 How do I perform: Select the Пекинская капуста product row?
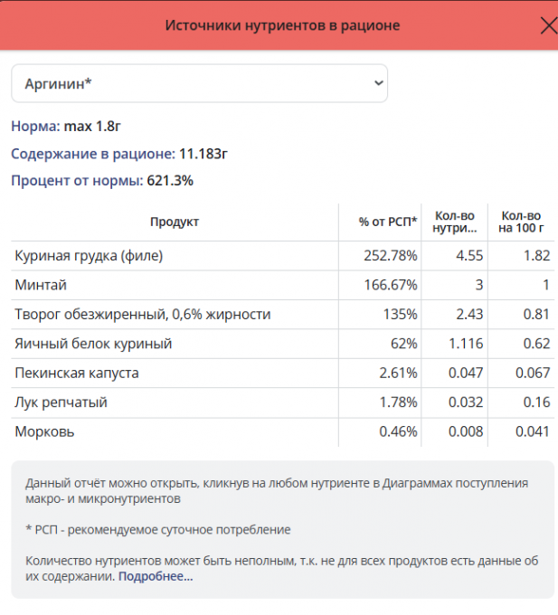point(77,373)
